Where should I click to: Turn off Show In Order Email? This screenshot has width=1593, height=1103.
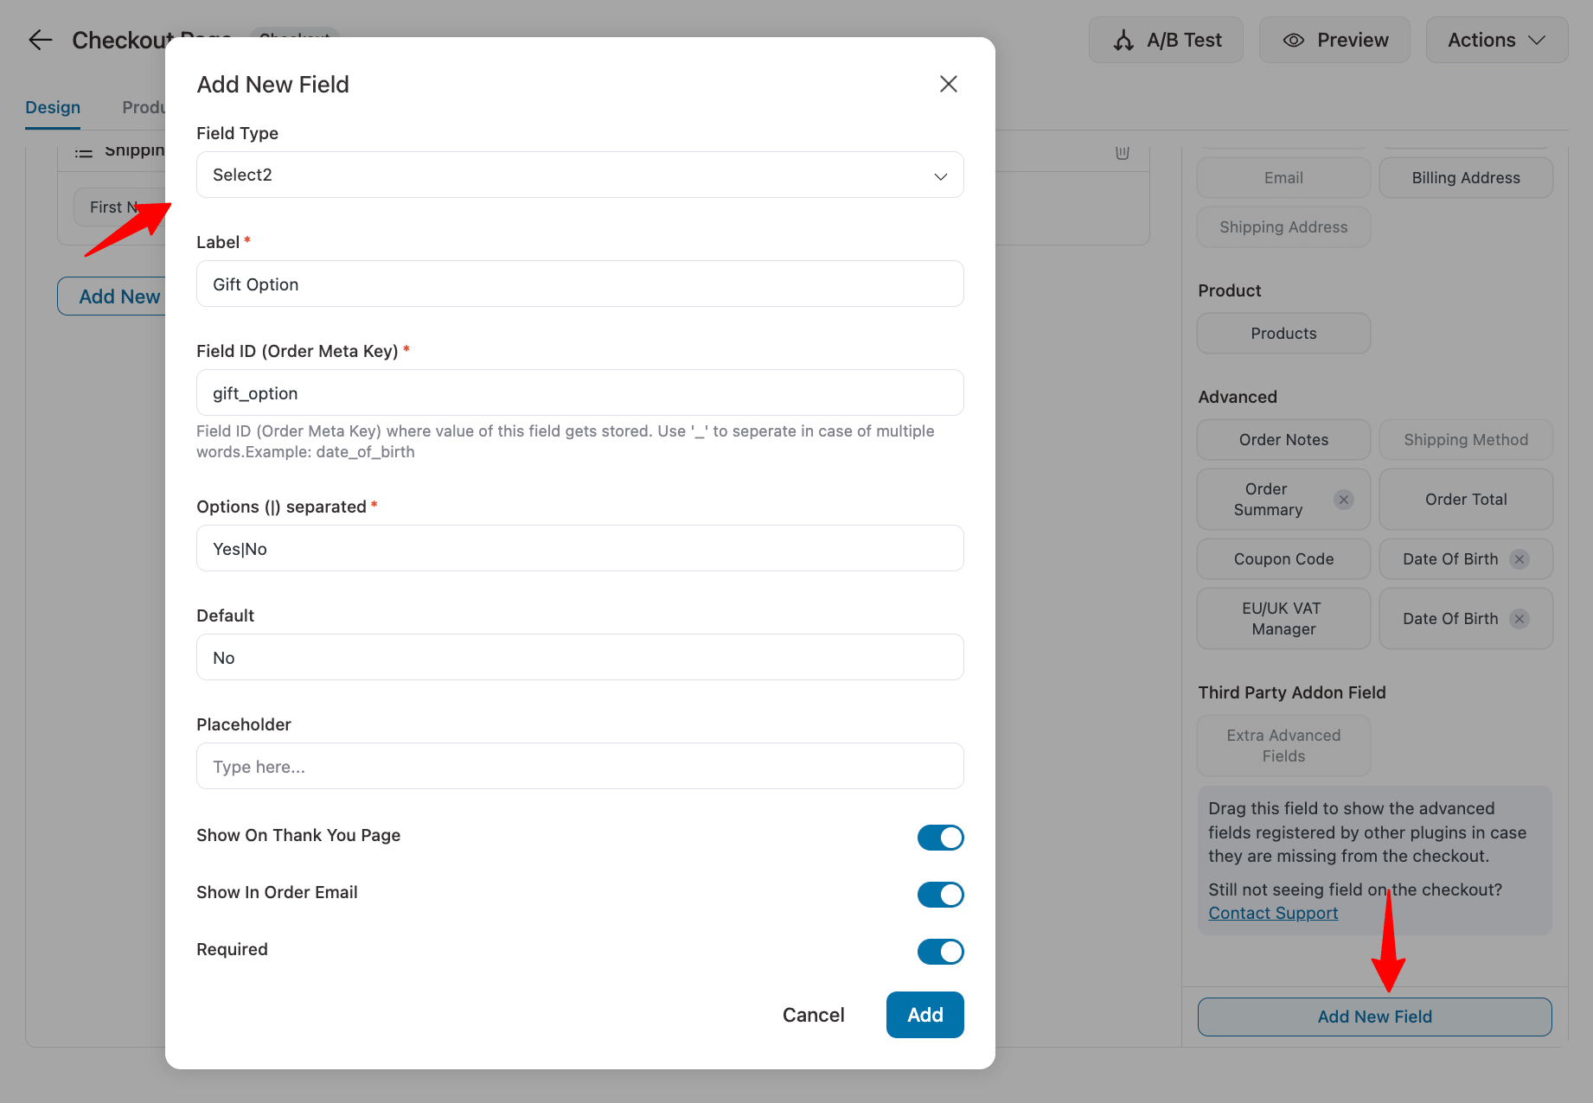pyautogui.click(x=940, y=895)
